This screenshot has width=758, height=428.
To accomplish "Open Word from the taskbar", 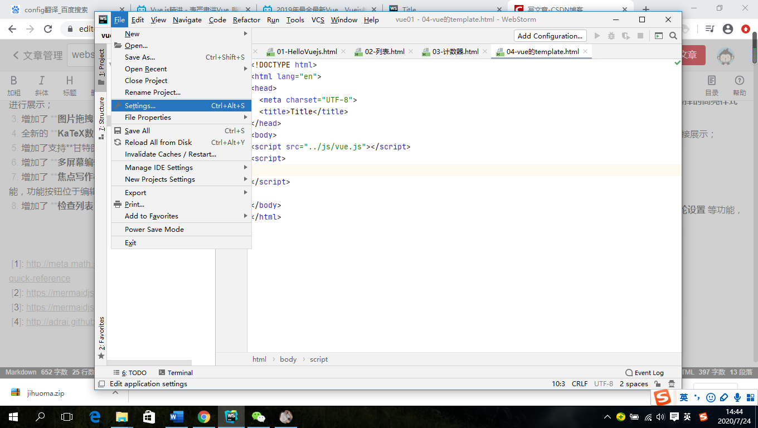I will pyautogui.click(x=177, y=417).
